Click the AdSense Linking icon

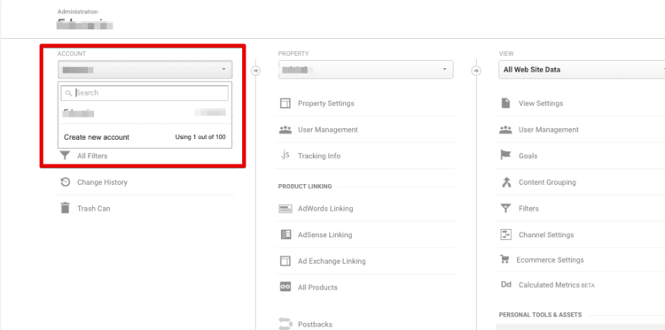click(286, 234)
